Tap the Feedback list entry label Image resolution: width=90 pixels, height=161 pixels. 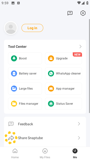click(x=25, y=124)
